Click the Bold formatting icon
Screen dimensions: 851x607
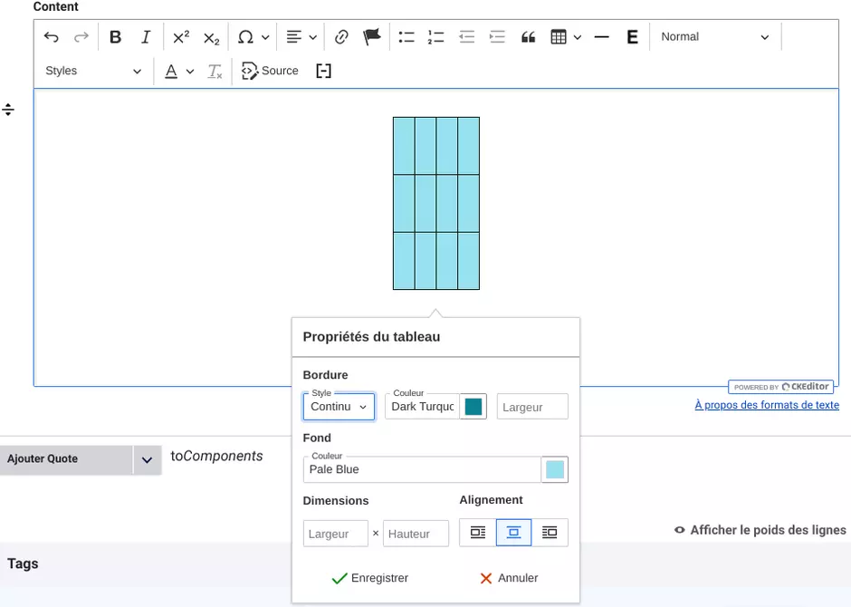pyautogui.click(x=116, y=37)
